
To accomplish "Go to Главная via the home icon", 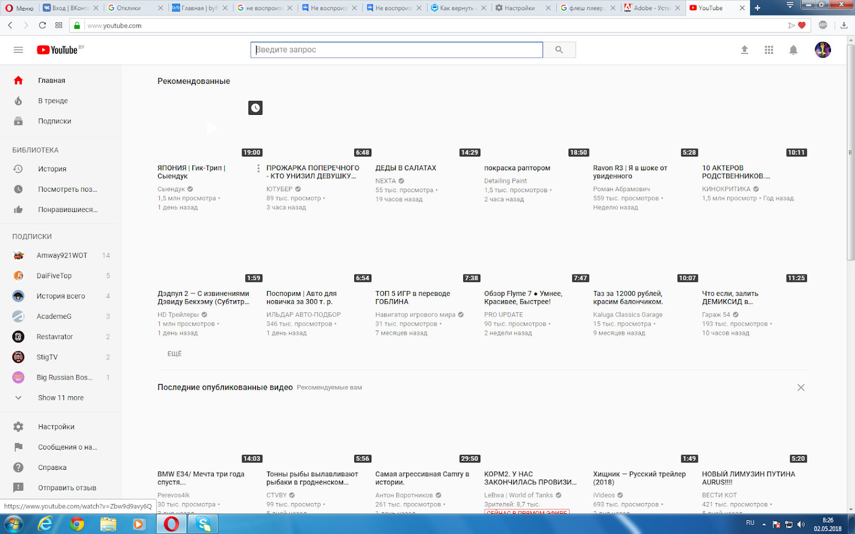I will (18, 80).
